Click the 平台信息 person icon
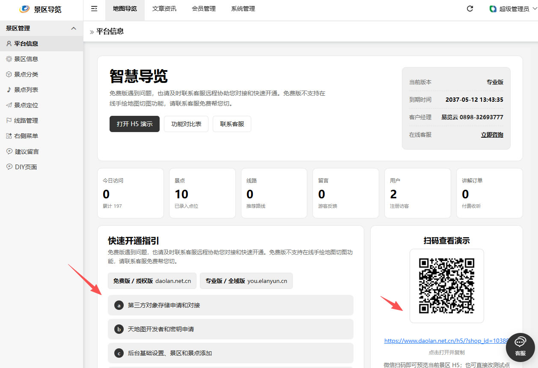 9,44
